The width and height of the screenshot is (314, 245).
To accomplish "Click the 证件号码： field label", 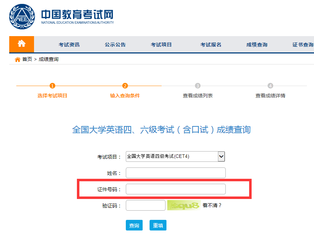I will [109, 189].
